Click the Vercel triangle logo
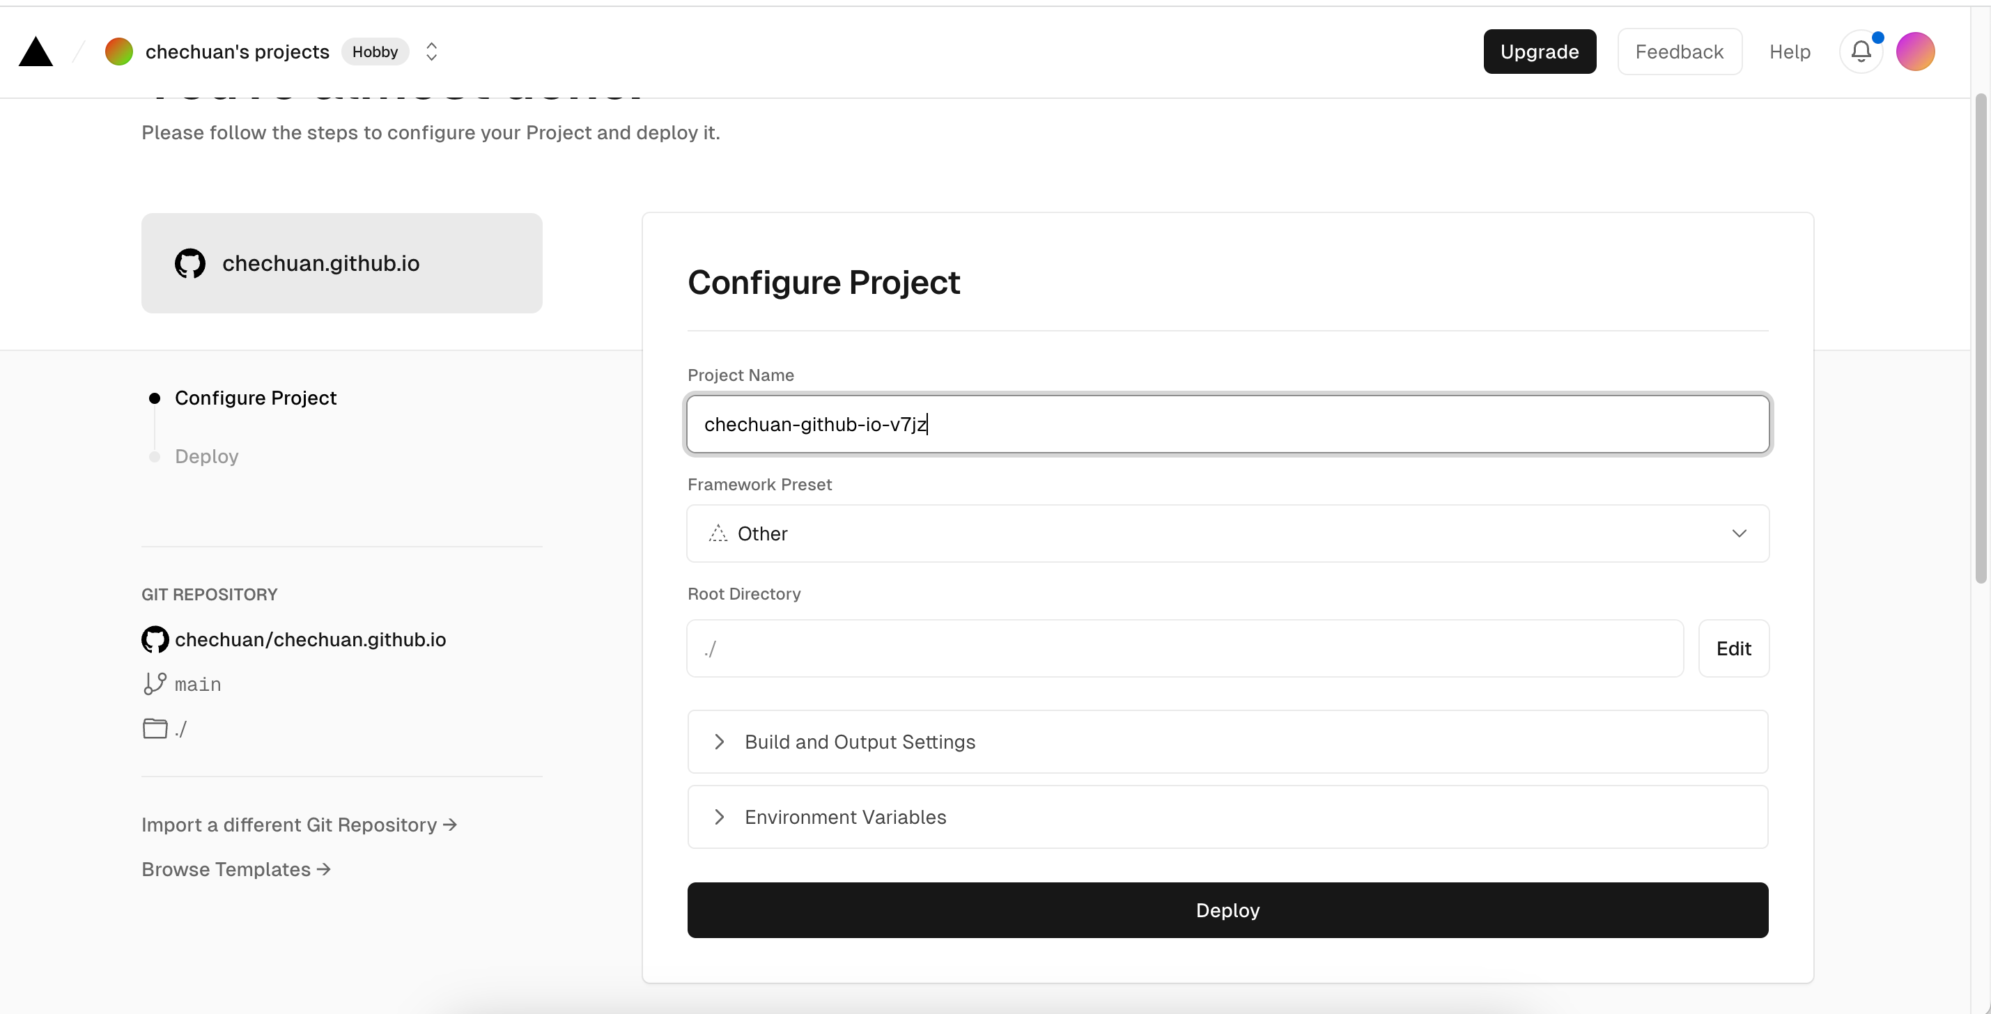Viewport: 1991px width, 1014px height. (x=36, y=52)
